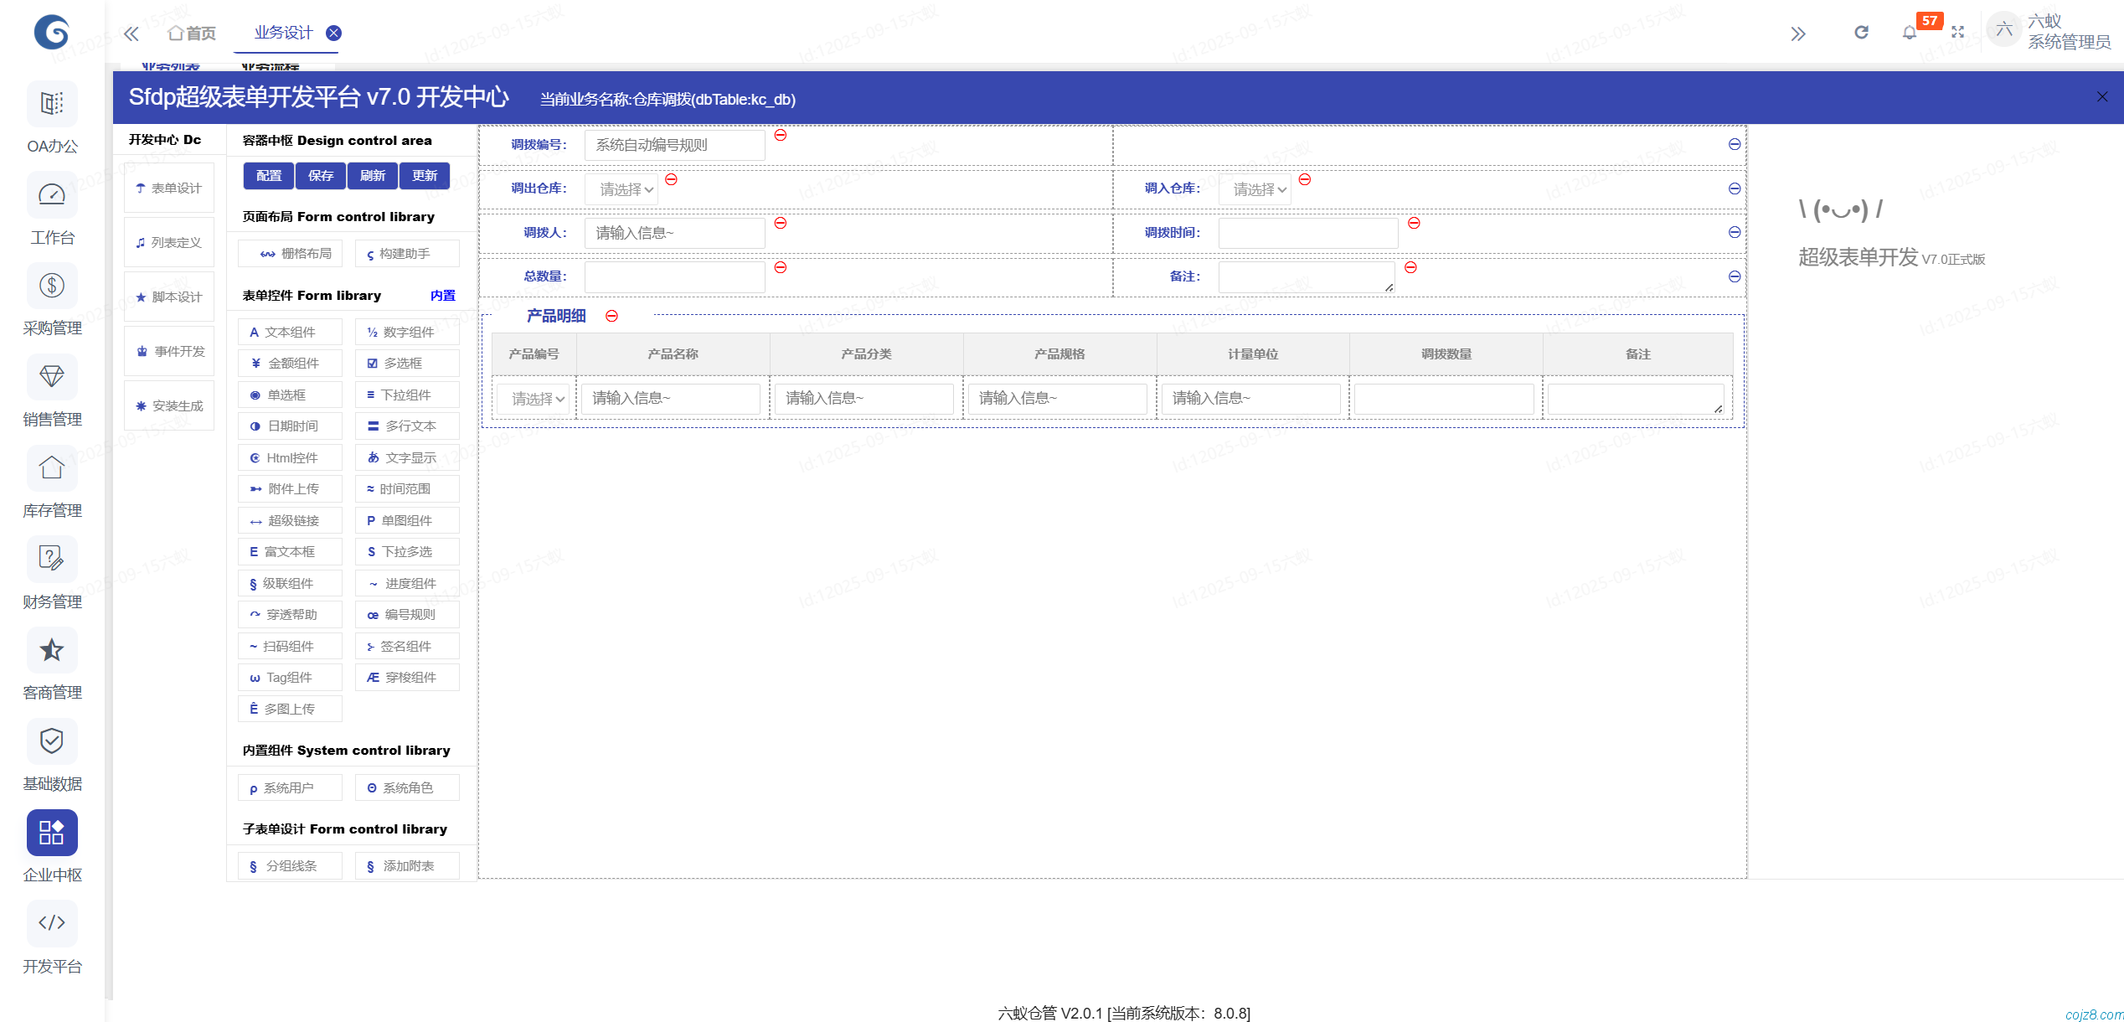
Task: Open the 库存管理 sidebar icon
Action: click(x=51, y=468)
